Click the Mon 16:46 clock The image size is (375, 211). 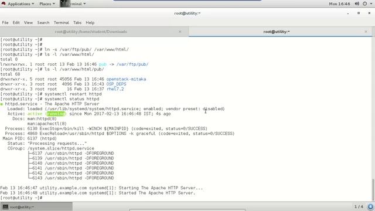(339, 4)
